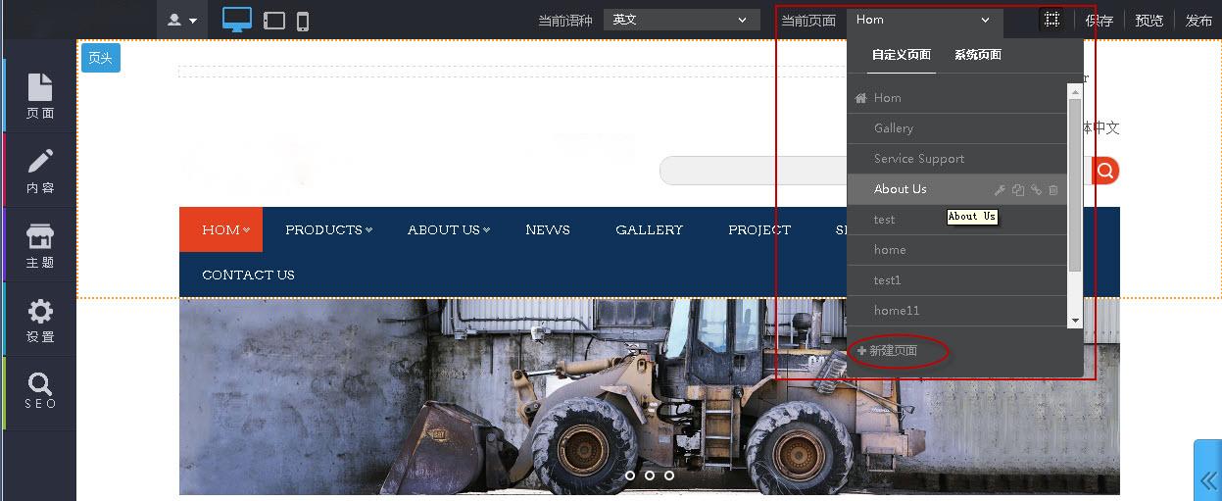The height and width of the screenshot is (501, 1222).
Task: Click wrench settings icon on About Us row
Action: [1000, 190]
